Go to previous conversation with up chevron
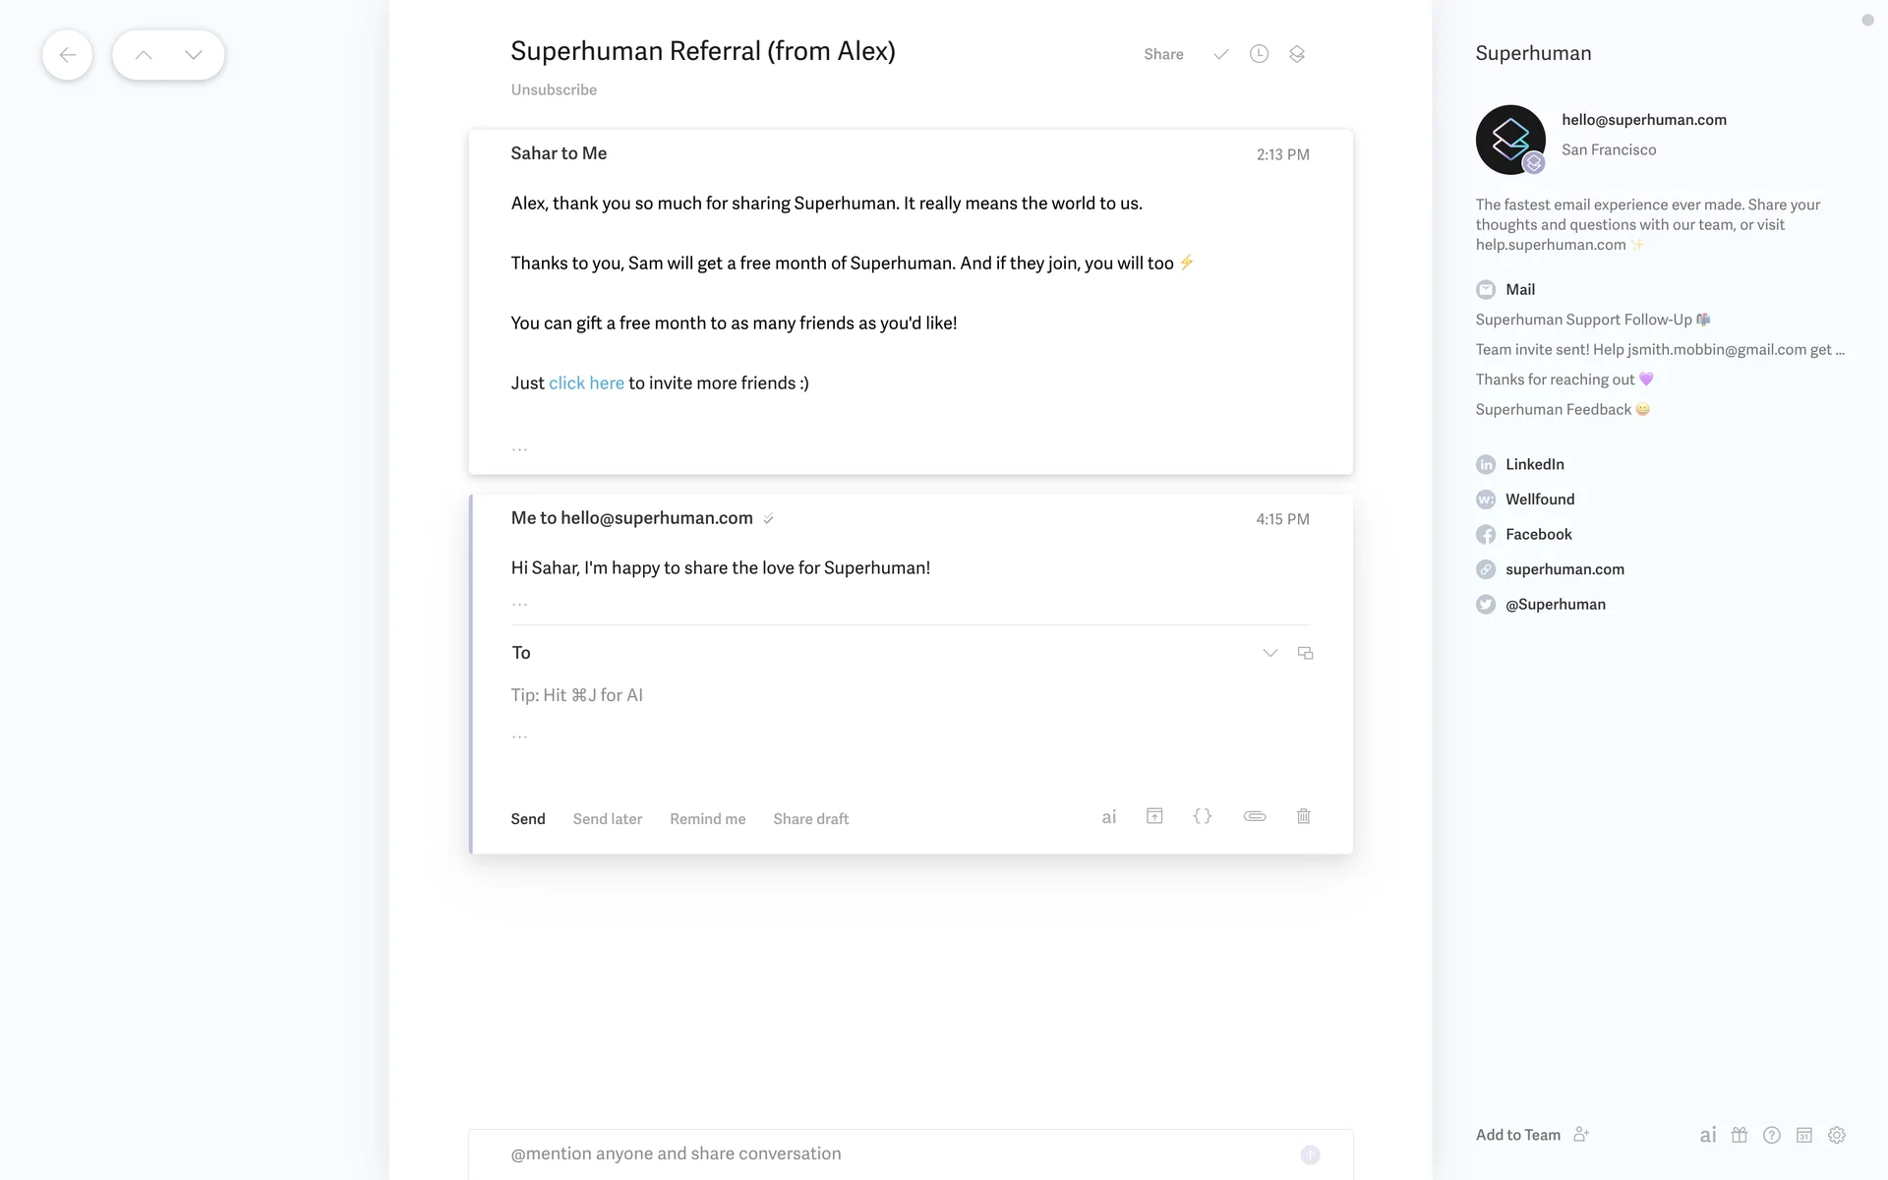 point(144,55)
